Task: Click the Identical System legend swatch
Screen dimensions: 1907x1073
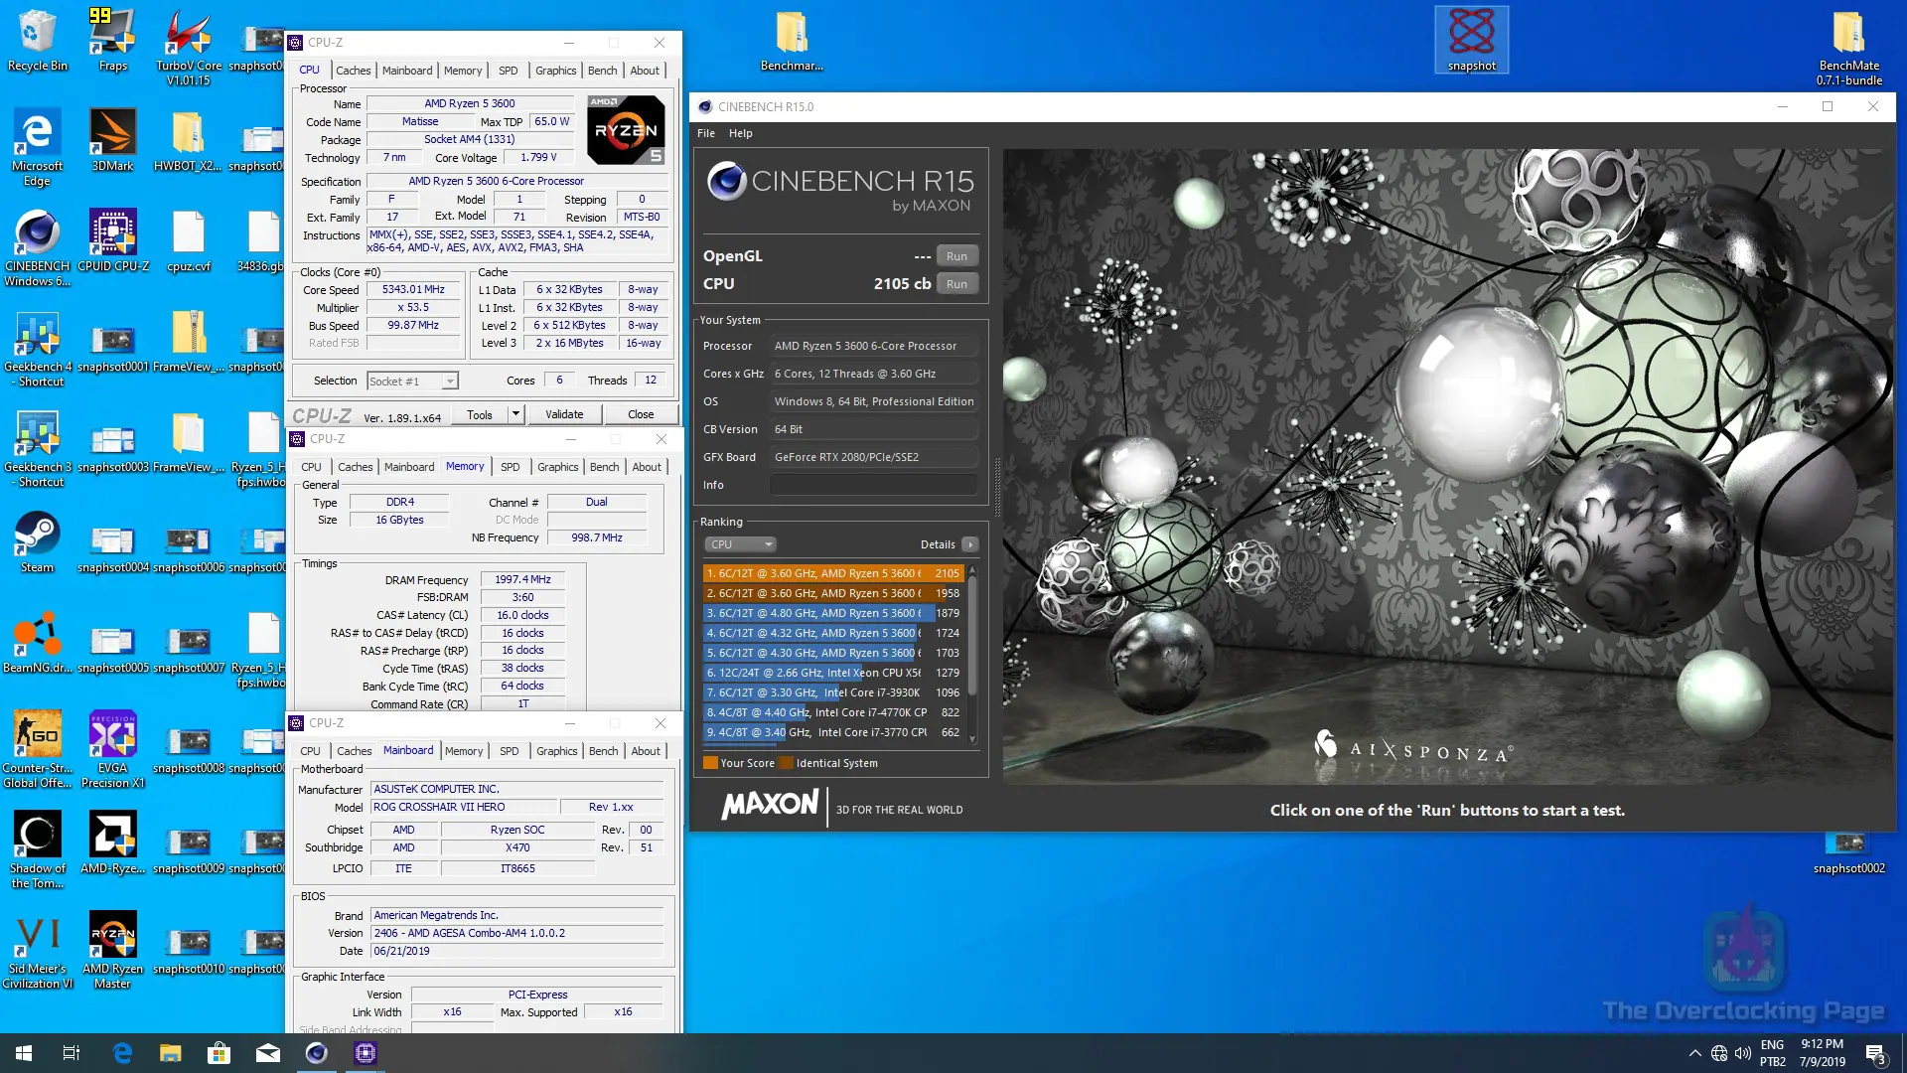Action: pos(787,763)
